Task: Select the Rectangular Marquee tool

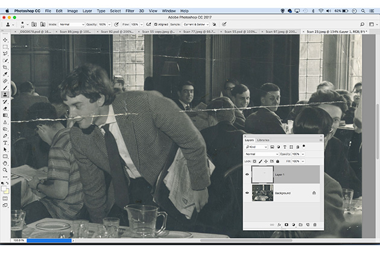Action: (5, 46)
